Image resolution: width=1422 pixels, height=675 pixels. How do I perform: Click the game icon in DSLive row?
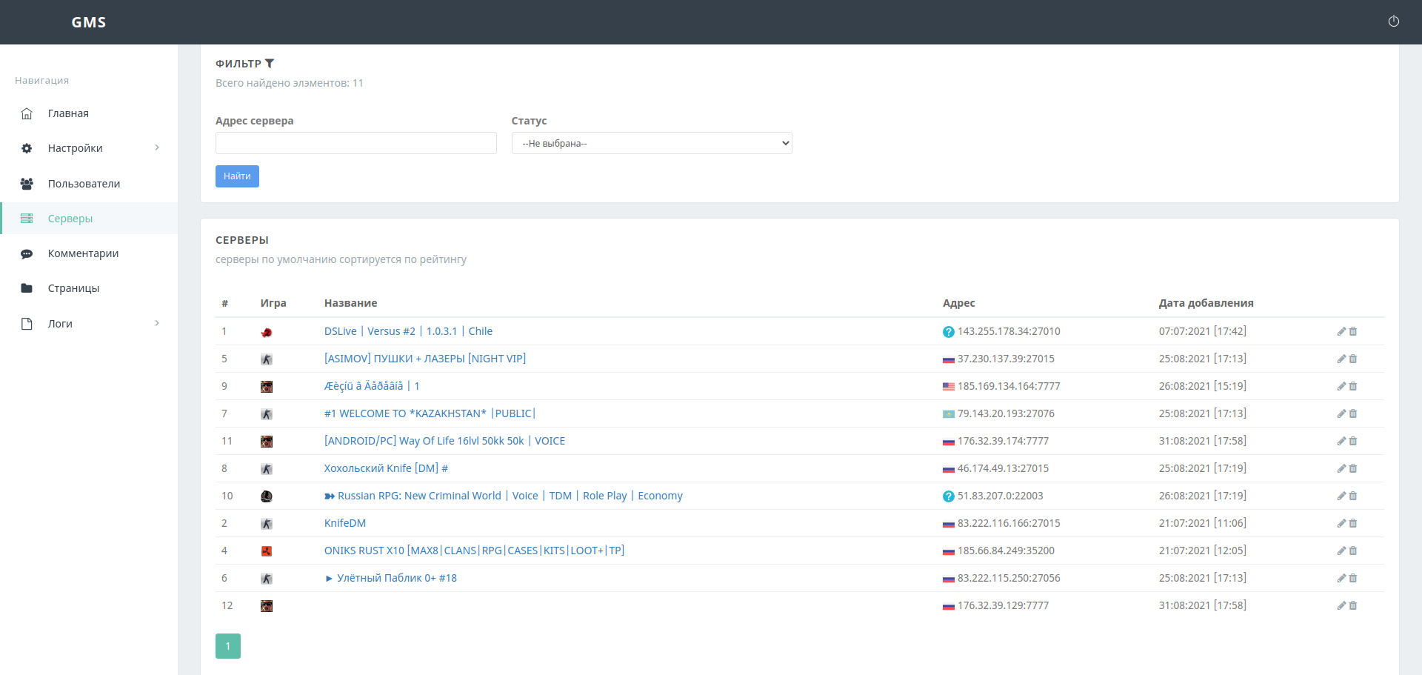[267, 332]
